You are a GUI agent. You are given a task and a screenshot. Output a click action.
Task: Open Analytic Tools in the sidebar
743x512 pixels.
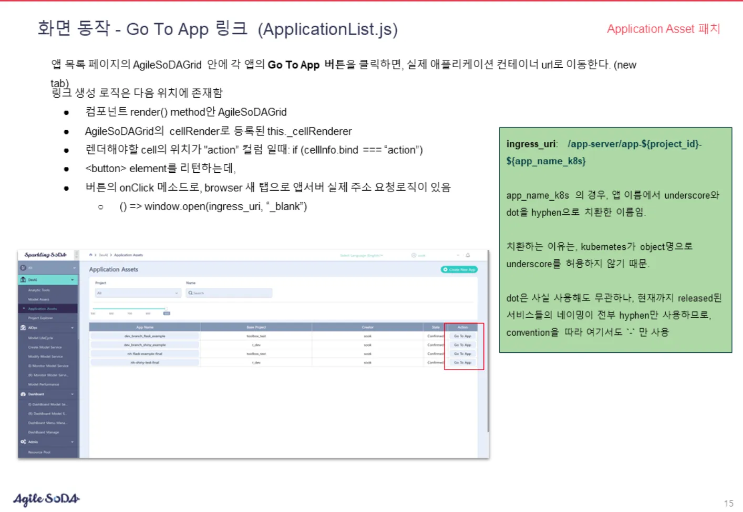pos(39,290)
